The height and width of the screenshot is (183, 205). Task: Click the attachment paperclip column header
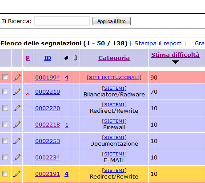pos(75,58)
